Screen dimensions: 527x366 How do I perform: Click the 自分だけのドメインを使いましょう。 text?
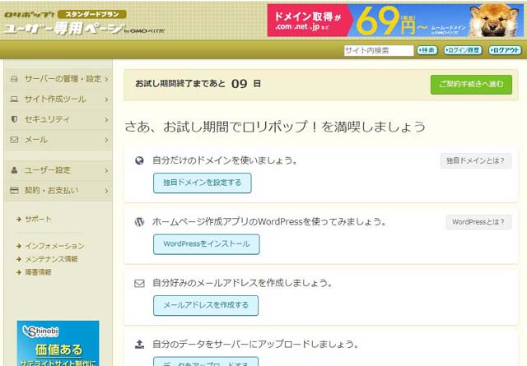[225, 160]
